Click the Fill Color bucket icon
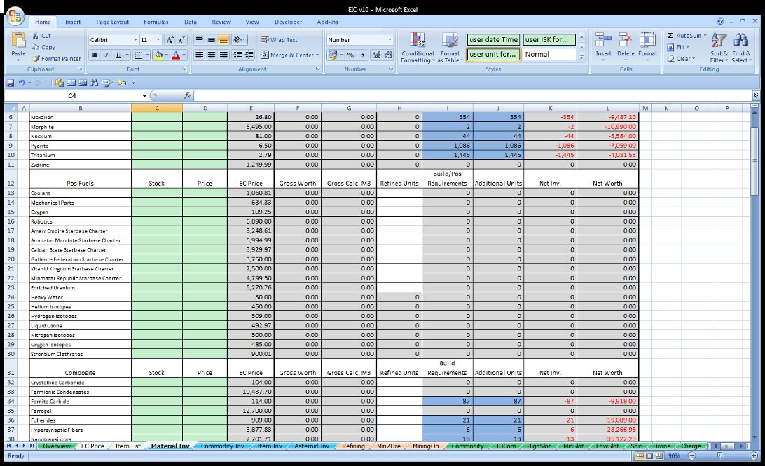Screen dimensions: 765x466 click(x=158, y=55)
